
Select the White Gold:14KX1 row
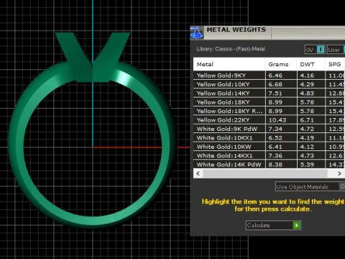pyautogui.click(x=269, y=155)
